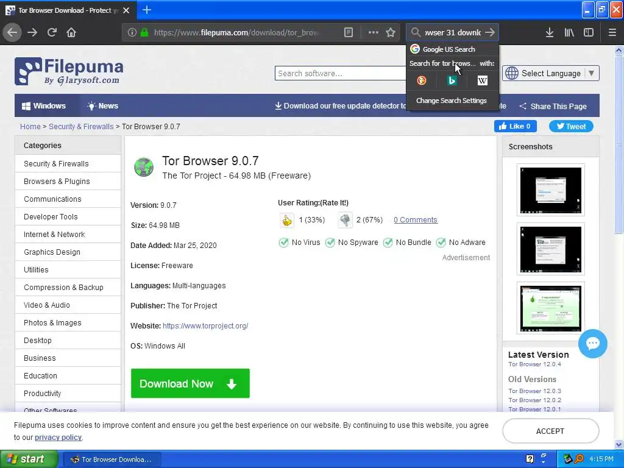Select Tor Browser Download taskbar item
This screenshot has height=468, width=624.
[x=112, y=459]
